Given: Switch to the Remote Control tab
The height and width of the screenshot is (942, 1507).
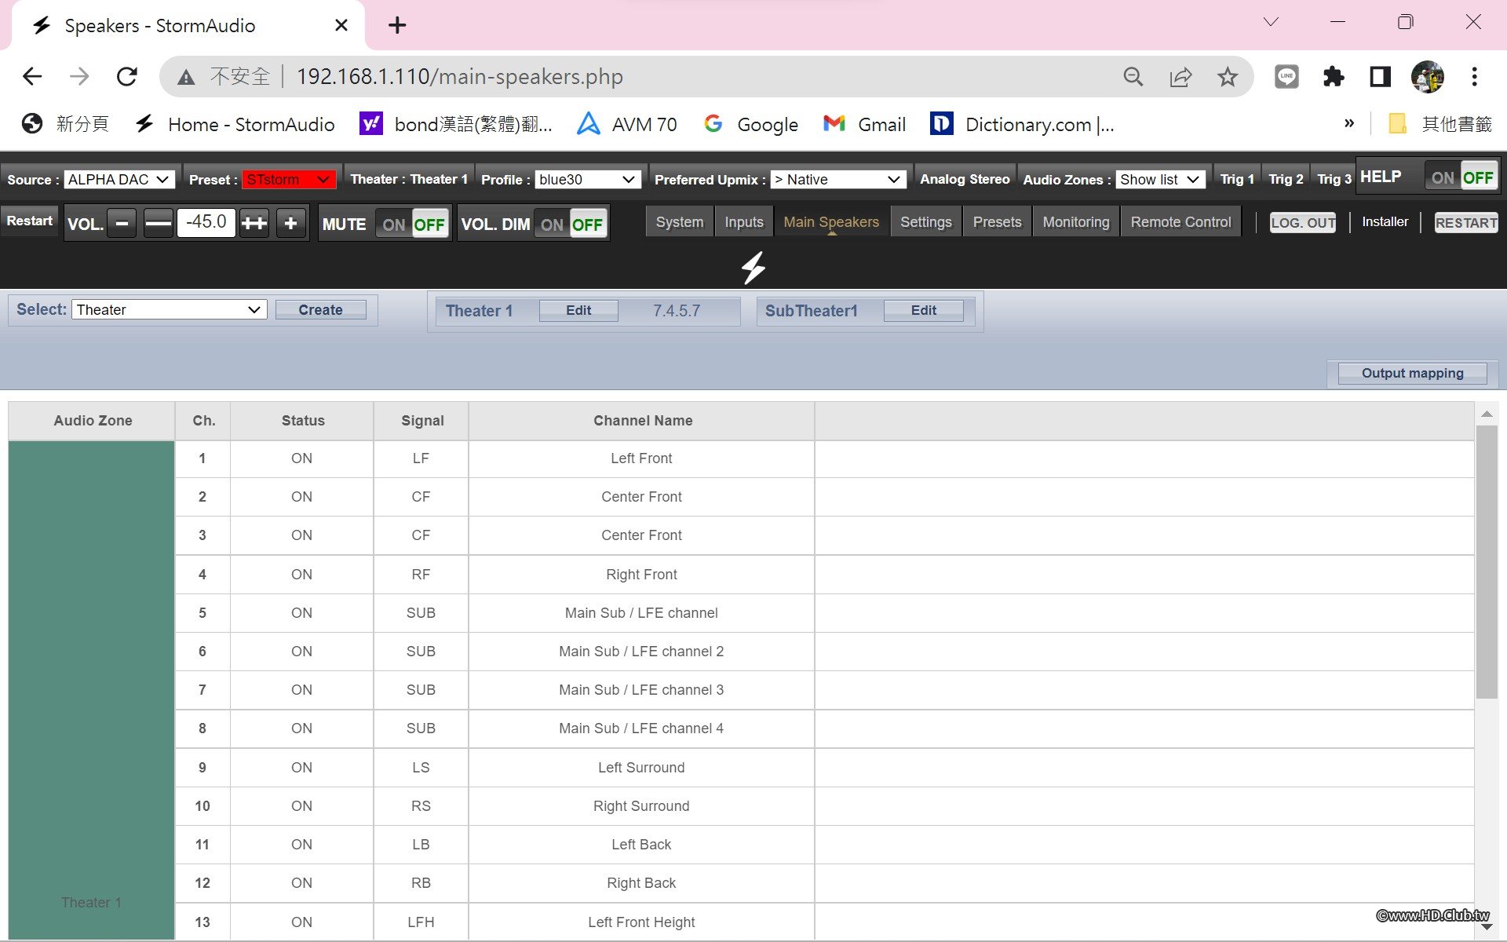Looking at the screenshot, I should point(1181,222).
